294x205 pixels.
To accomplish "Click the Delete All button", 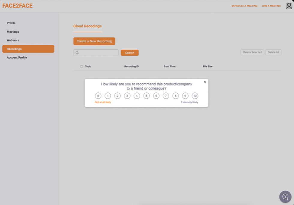I will coord(273,52).
